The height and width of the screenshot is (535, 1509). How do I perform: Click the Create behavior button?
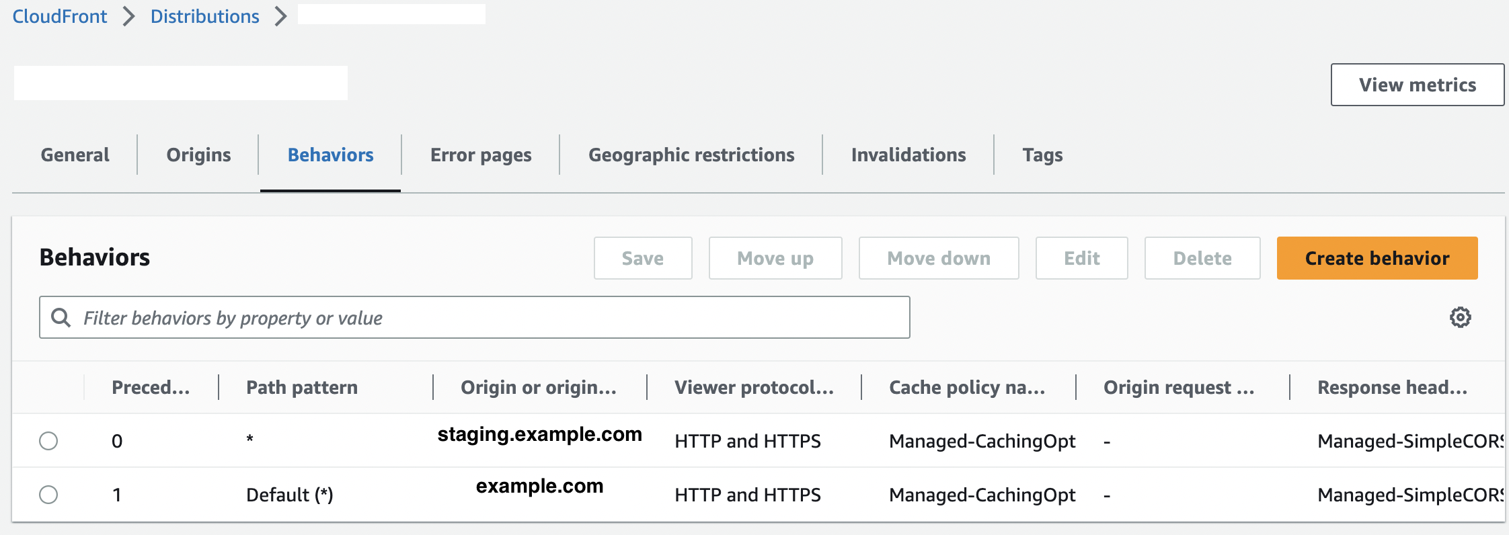[1377, 258]
